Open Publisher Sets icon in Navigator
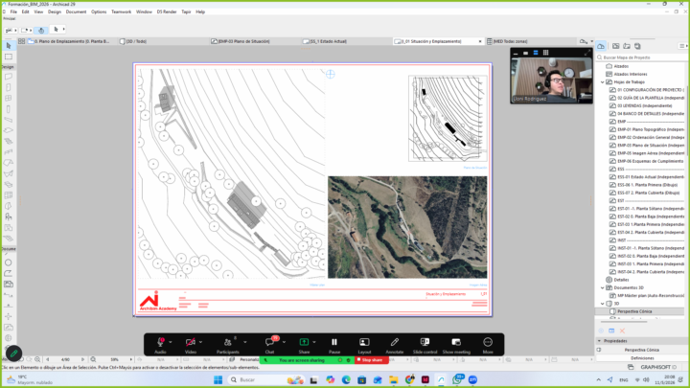This screenshot has width=690, height=388. point(637,46)
